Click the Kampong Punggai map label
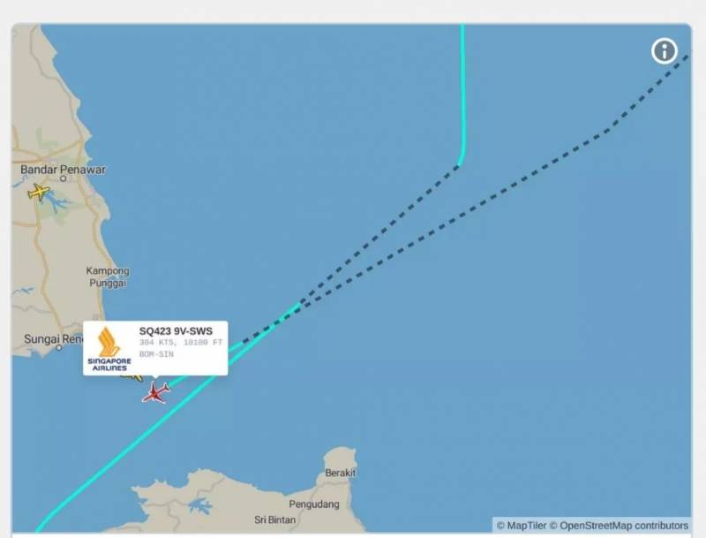 coord(108,277)
